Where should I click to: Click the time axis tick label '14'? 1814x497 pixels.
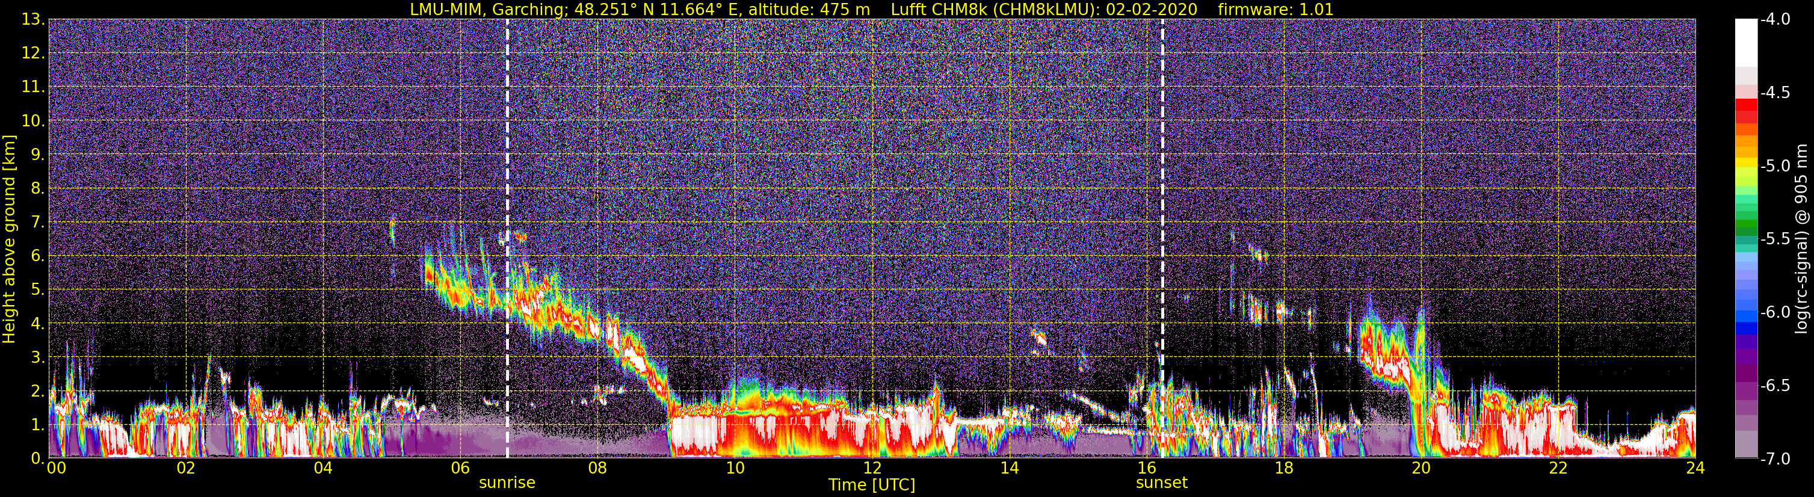(1010, 469)
